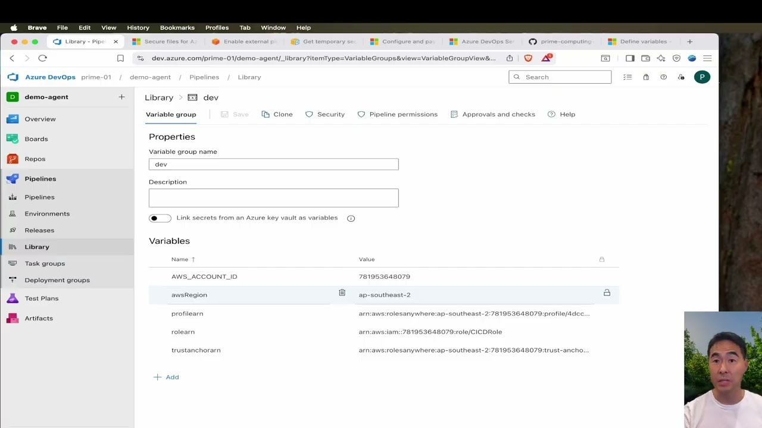Open a new browser tab

point(689,42)
